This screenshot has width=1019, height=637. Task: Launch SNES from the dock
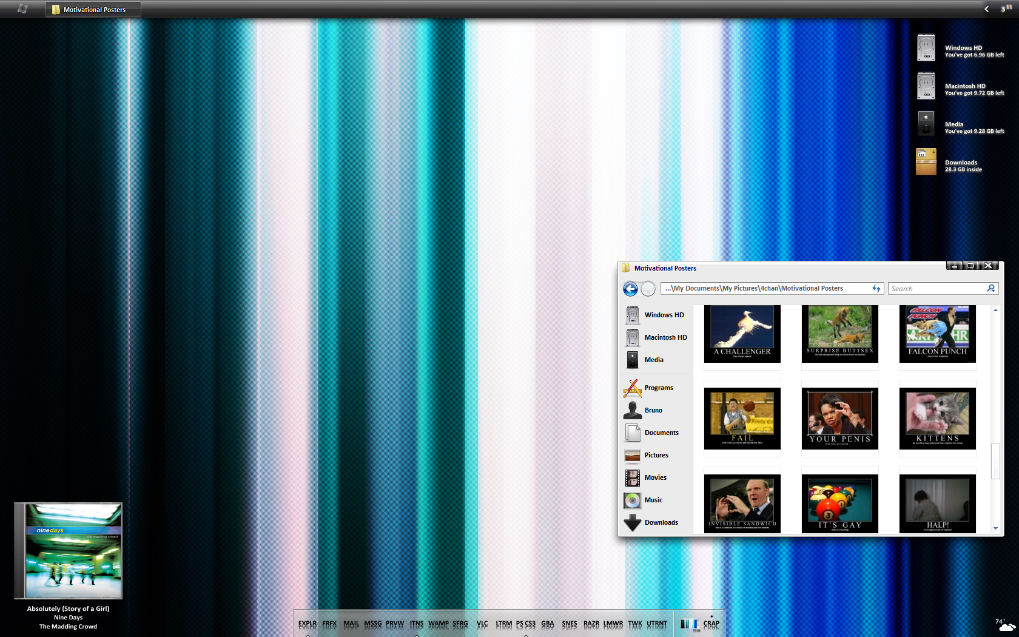[570, 624]
